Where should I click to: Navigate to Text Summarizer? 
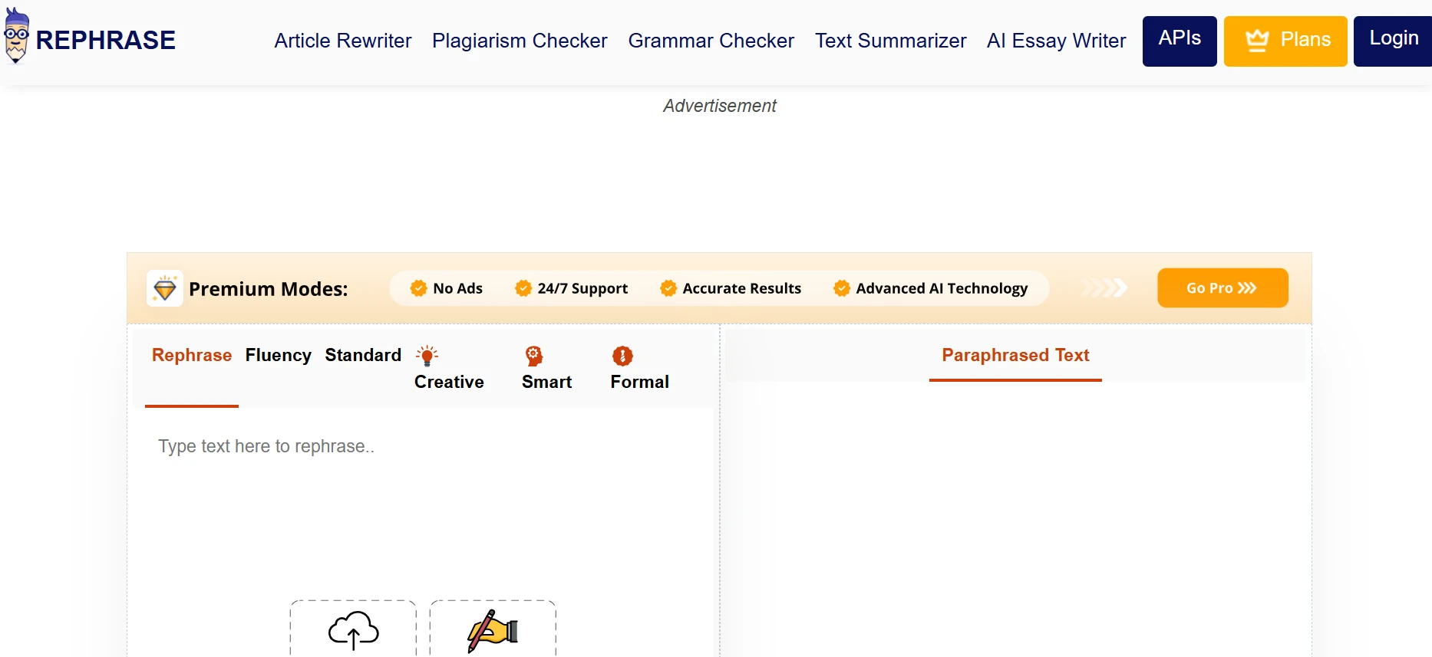coord(890,41)
